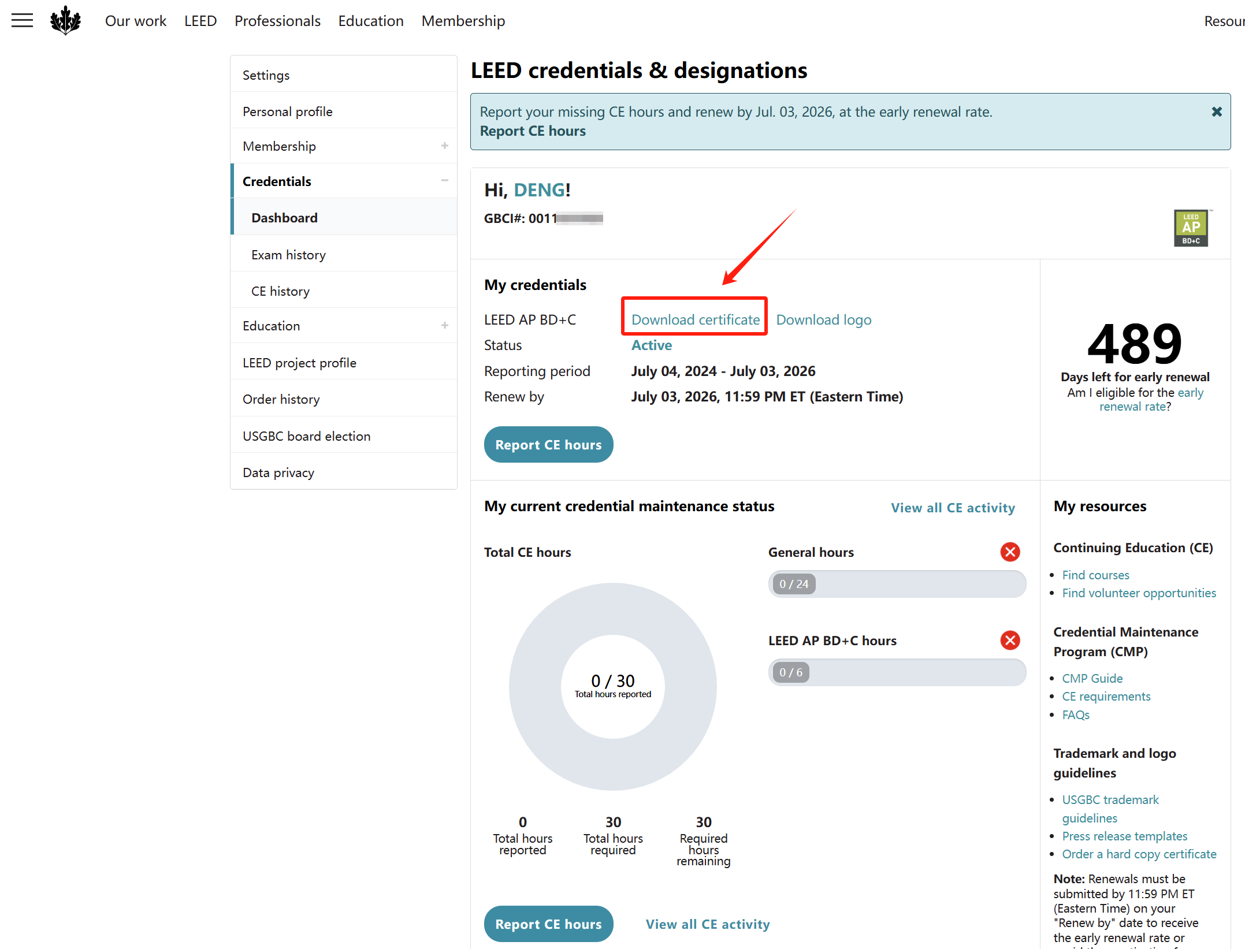The width and height of the screenshot is (1245, 949).
Task: Open the Professionals menu
Action: click(277, 21)
